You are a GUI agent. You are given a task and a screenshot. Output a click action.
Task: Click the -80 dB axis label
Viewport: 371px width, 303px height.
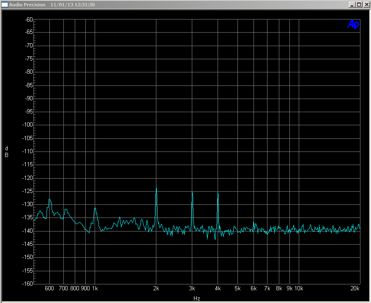coord(29,72)
